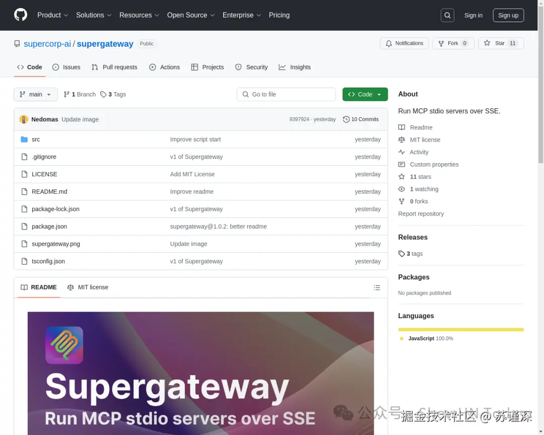Click the Notifications bell button
This screenshot has width=544, height=435.
pyautogui.click(x=404, y=43)
